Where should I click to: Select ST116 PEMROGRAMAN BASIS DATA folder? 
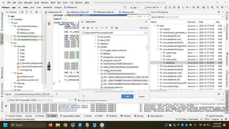[x=119, y=74]
